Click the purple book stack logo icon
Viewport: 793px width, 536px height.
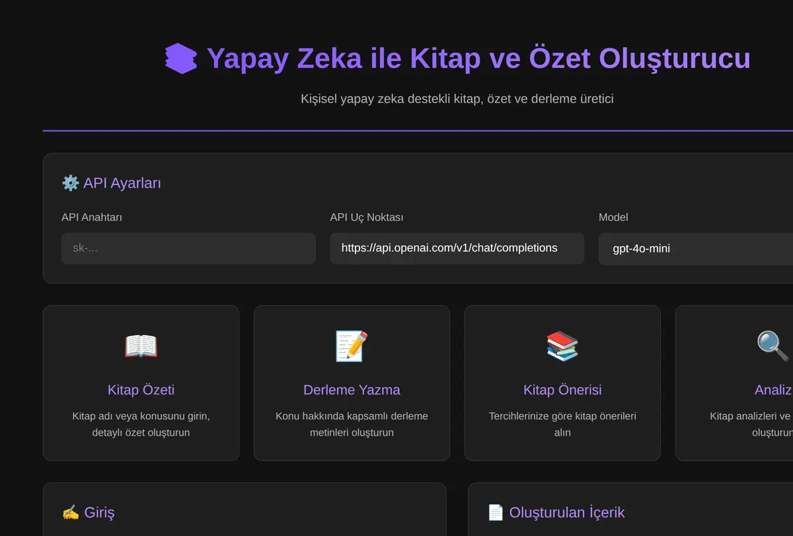[x=181, y=58]
